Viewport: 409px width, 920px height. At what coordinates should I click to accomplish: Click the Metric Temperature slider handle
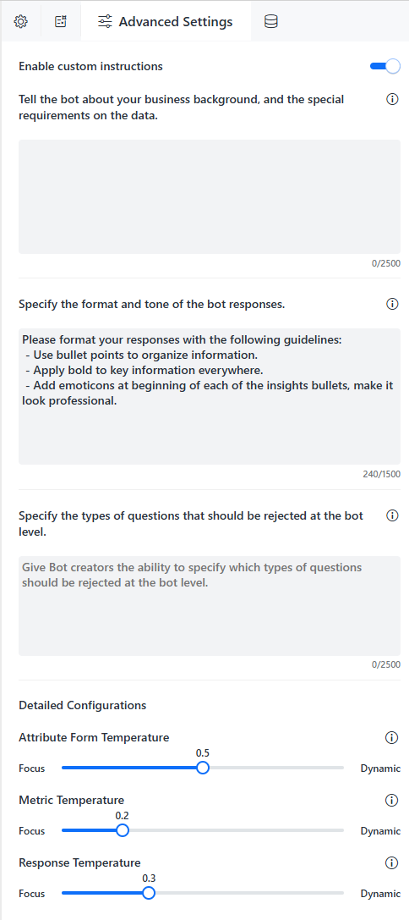click(123, 830)
